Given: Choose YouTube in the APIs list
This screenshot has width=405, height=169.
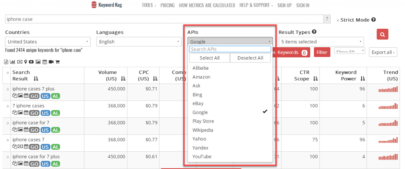Looking at the screenshot, I should point(202,156).
